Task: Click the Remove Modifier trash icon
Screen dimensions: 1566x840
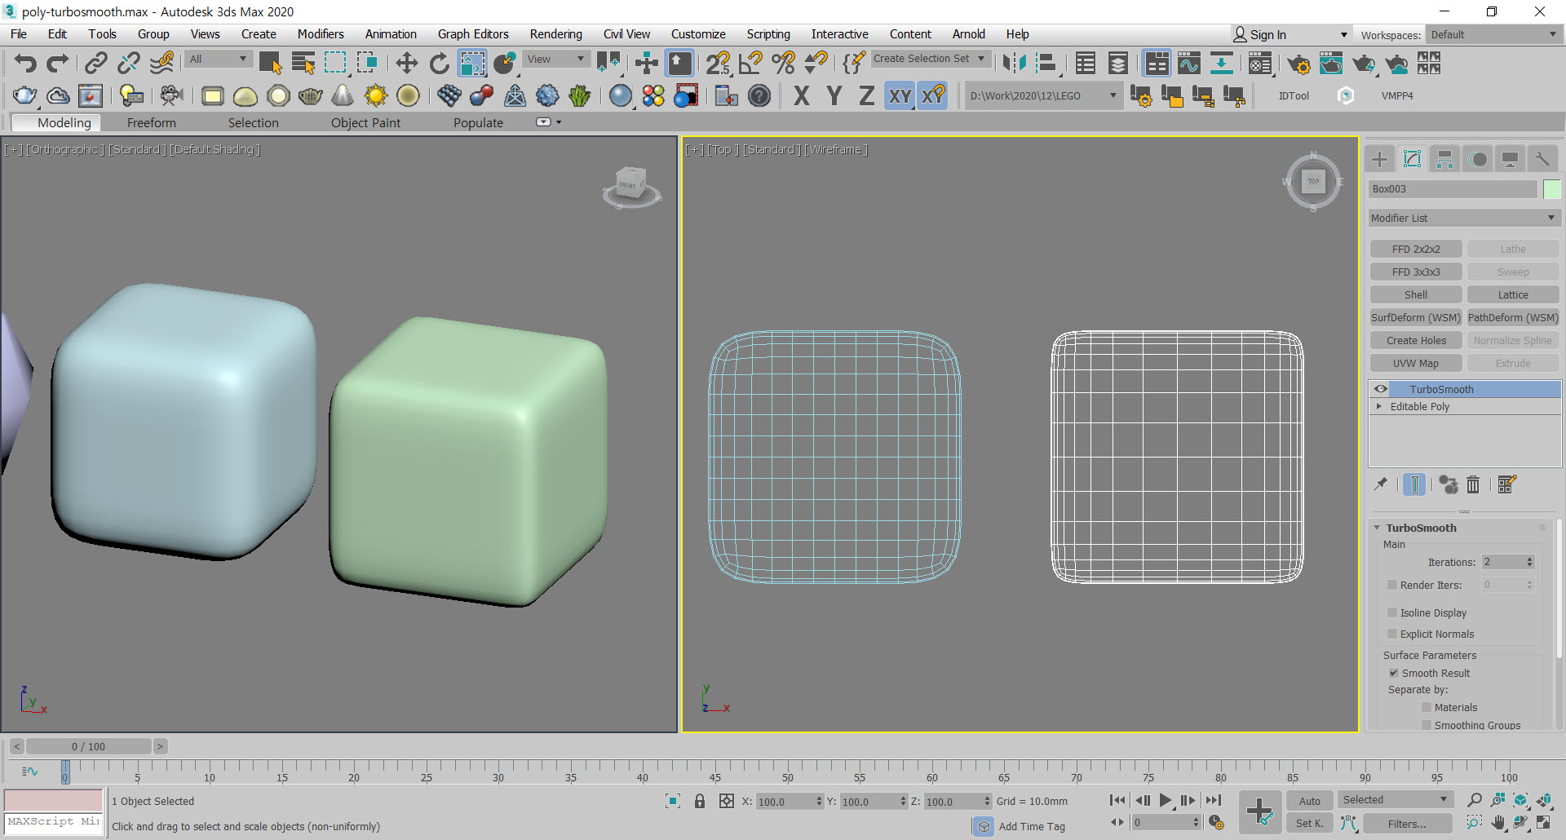Action: tap(1473, 484)
